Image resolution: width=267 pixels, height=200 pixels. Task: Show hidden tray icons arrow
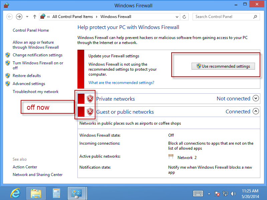click(x=209, y=194)
